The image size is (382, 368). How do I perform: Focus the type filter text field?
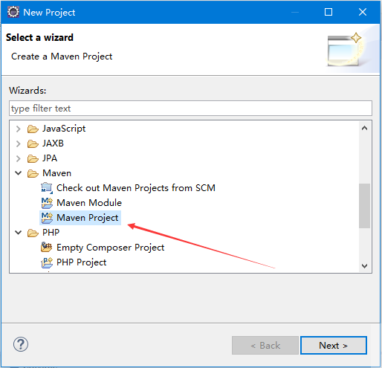[x=190, y=108]
